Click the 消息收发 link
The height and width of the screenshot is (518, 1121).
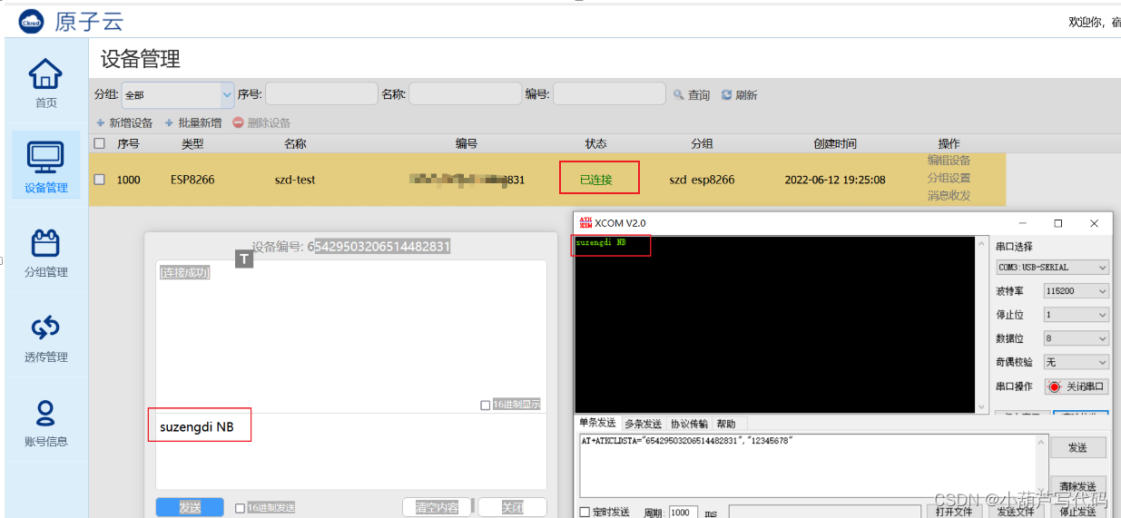click(x=949, y=195)
